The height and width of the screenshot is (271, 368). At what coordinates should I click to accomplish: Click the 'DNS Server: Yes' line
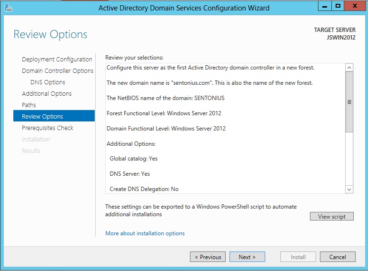(x=129, y=174)
